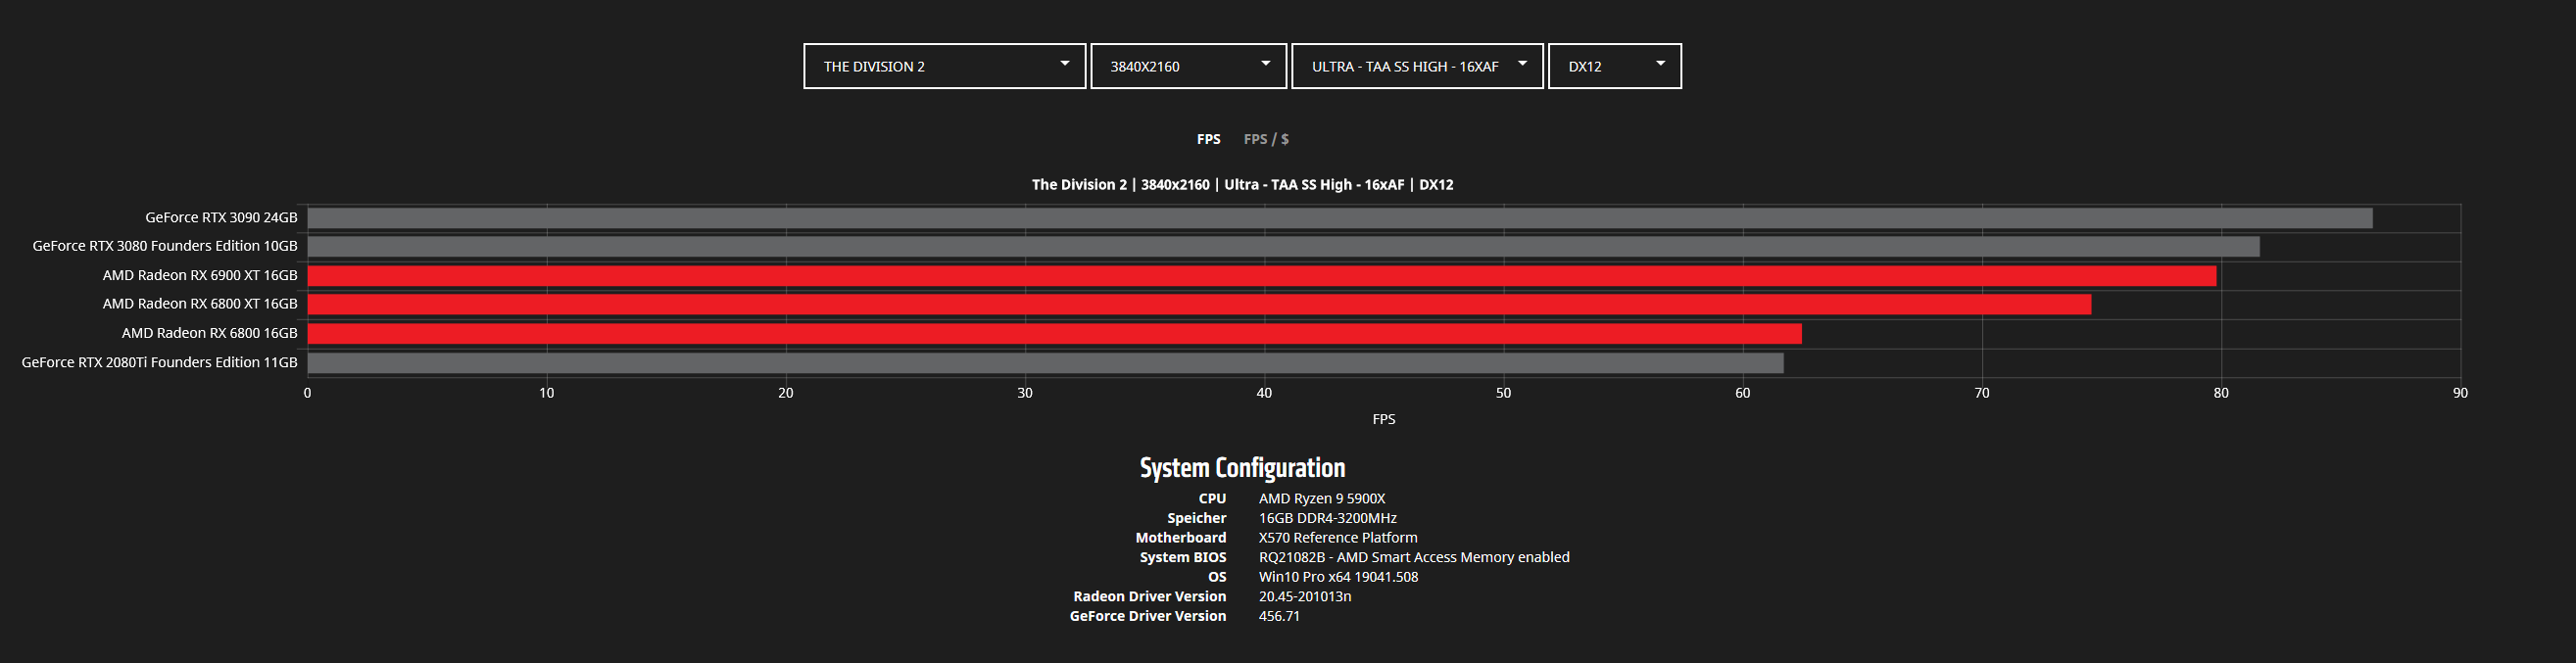
Task: Switch to the FPS tab
Action: tap(1208, 139)
